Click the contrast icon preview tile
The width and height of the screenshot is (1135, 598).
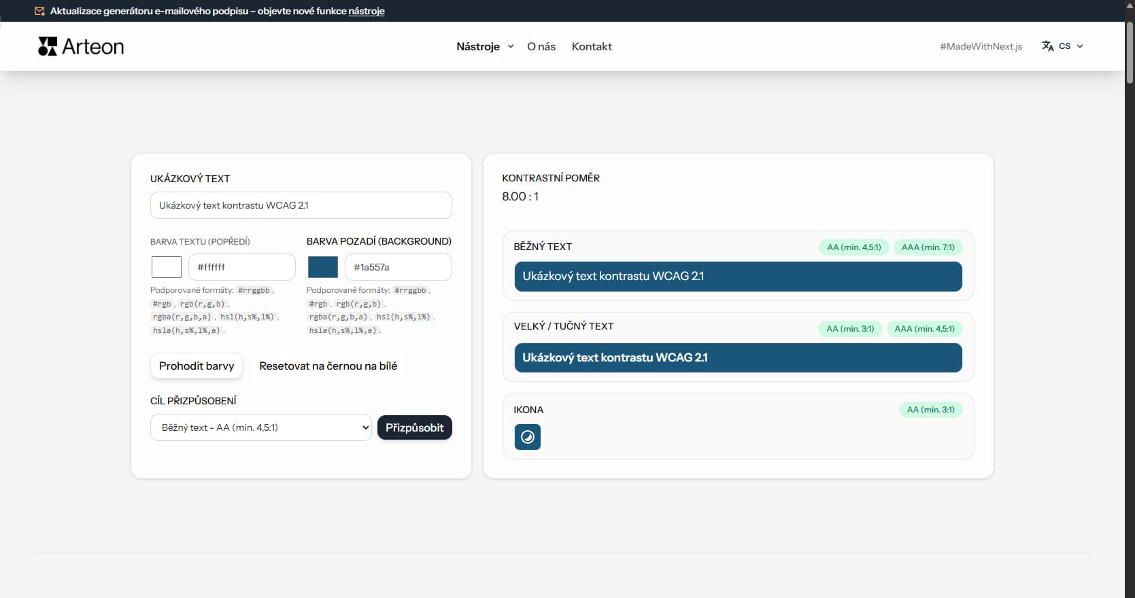(x=527, y=437)
